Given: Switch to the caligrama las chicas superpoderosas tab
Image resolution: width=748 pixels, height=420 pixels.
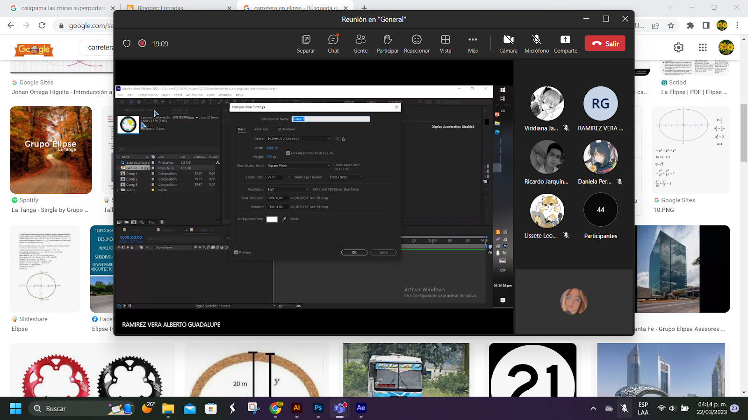Looking at the screenshot, I should (x=64, y=8).
